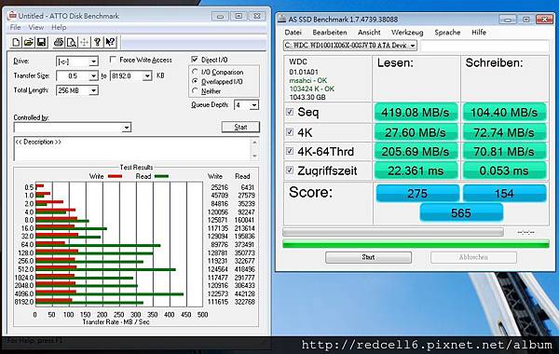
Task: Click the 4K read result 27.60 MB/s
Action: tap(416, 132)
